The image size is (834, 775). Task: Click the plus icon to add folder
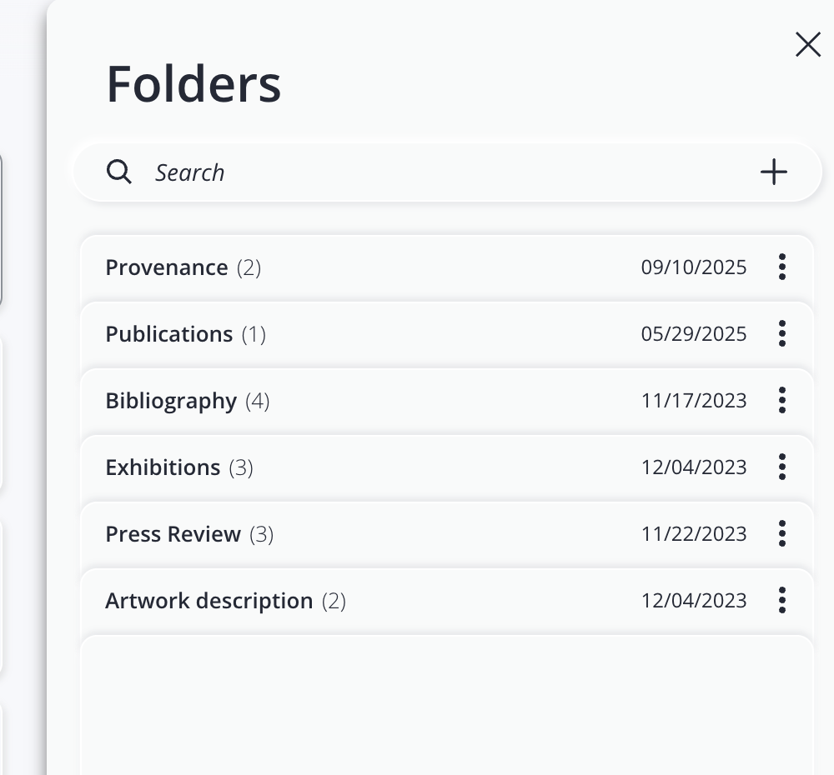(x=774, y=172)
